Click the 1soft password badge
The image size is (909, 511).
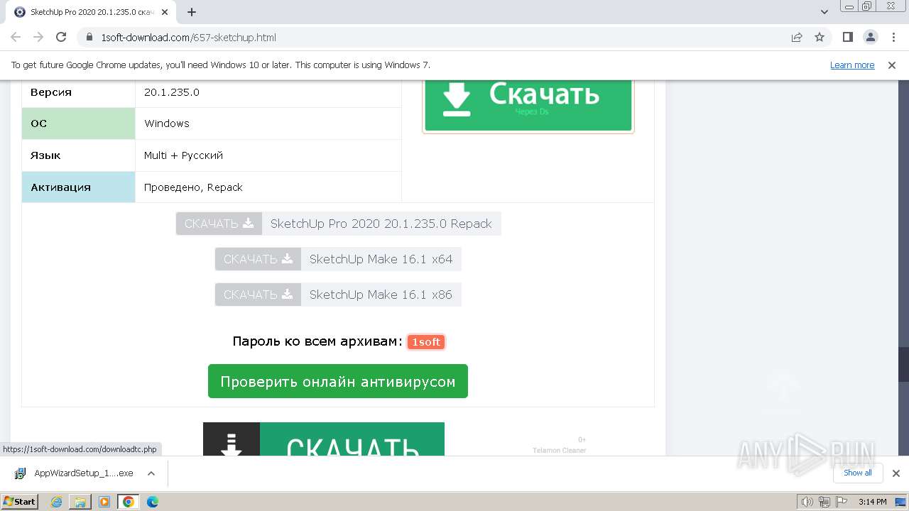426,342
